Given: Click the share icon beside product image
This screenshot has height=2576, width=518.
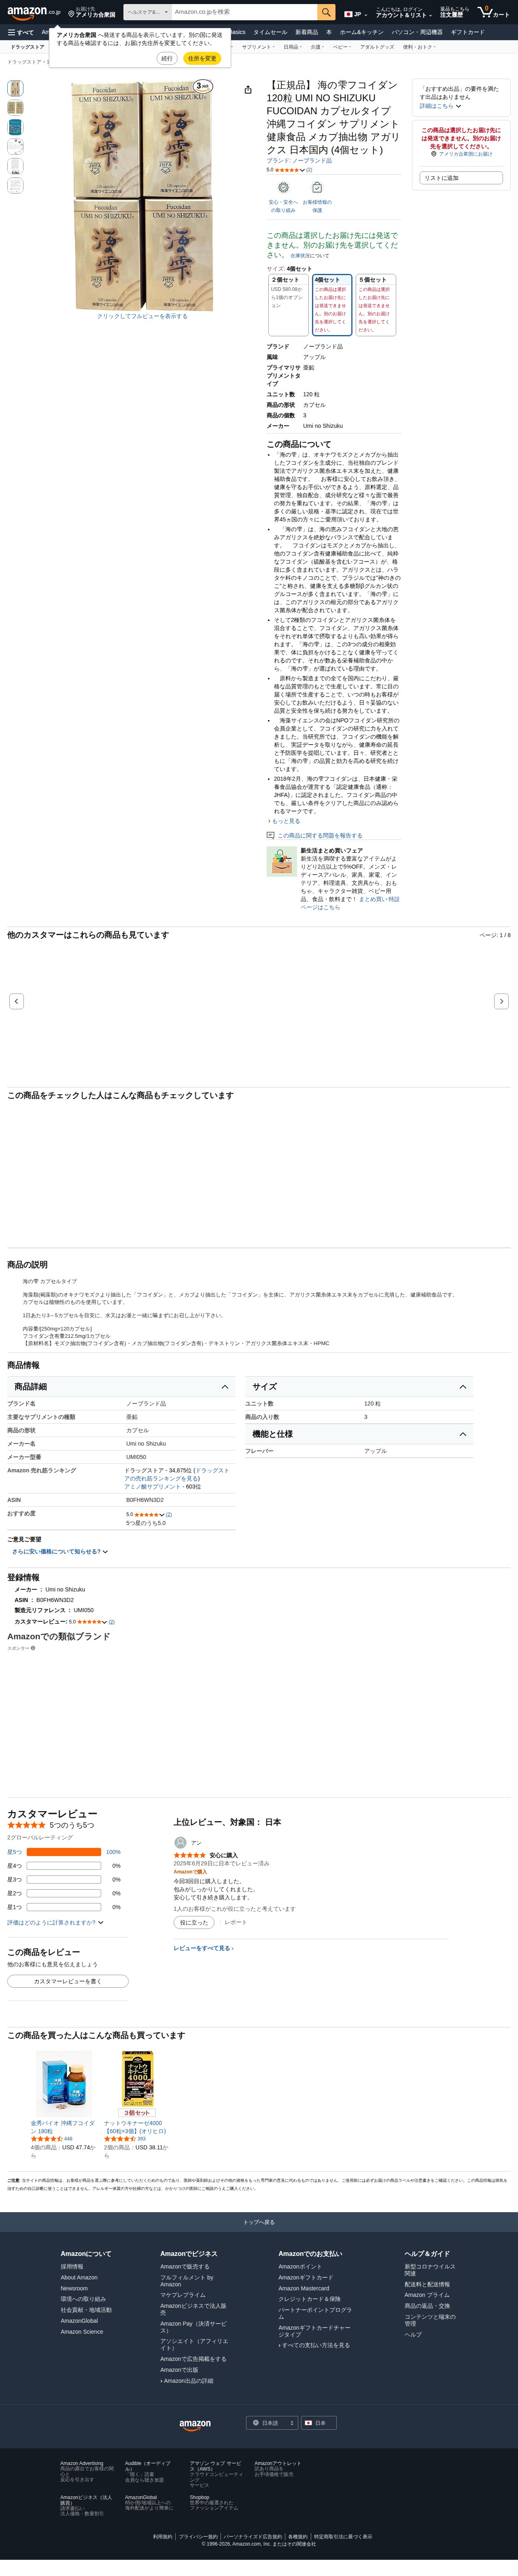Looking at the screenshot, I should pyautogui.click(x=248, y=89).
